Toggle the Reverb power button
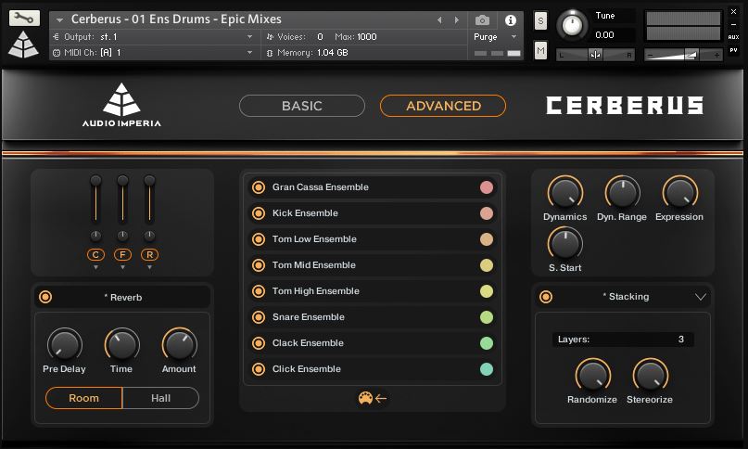This screenshot has width=748, height=449. [45, 297]
